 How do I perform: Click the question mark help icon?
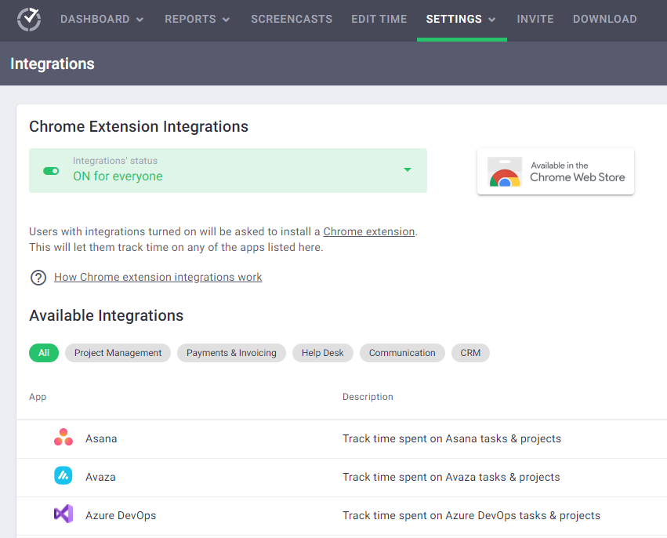click(38, 277)
